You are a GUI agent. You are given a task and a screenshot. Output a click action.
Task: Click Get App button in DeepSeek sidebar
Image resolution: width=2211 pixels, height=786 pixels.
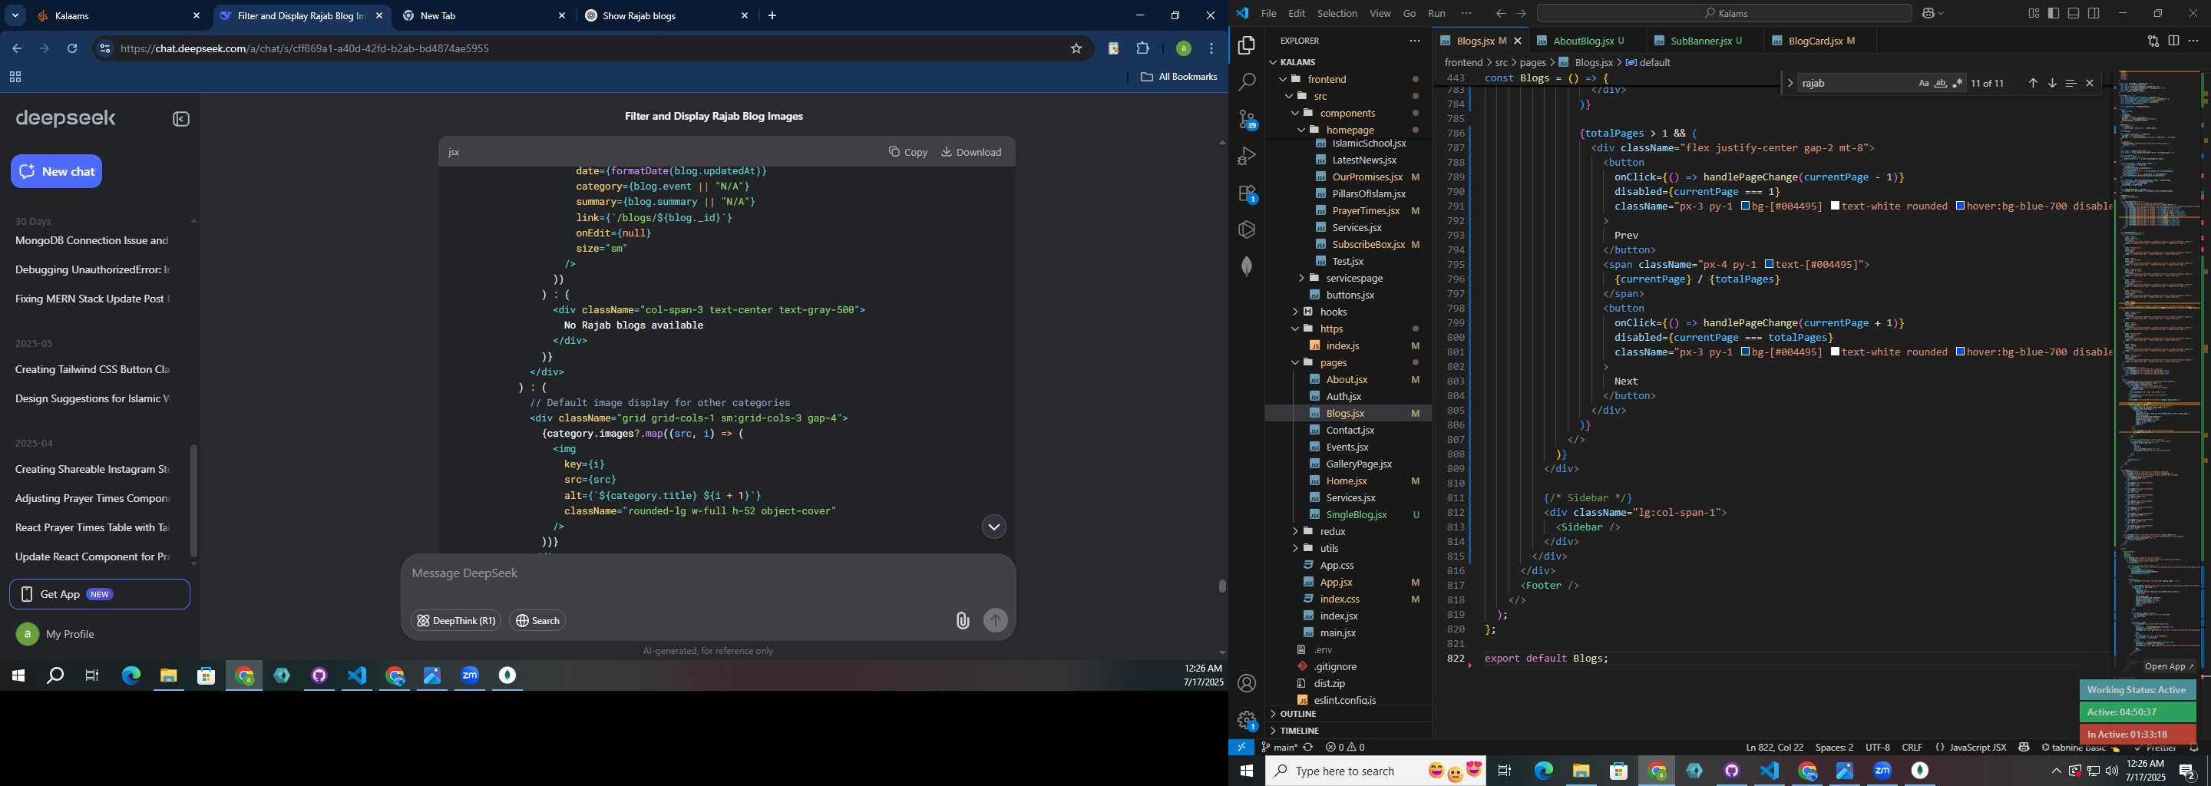pyautogui.click(x=100, y=594)
